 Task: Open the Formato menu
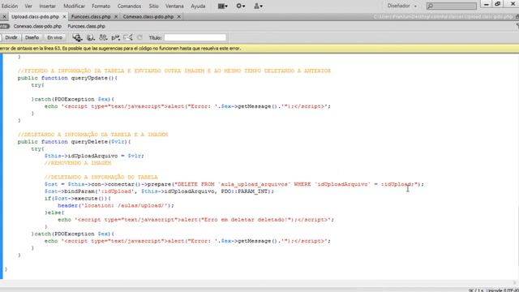pos(101,6)
